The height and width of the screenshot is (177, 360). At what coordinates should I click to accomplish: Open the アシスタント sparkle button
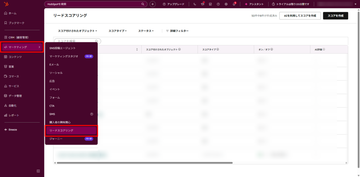click(254, 4)
